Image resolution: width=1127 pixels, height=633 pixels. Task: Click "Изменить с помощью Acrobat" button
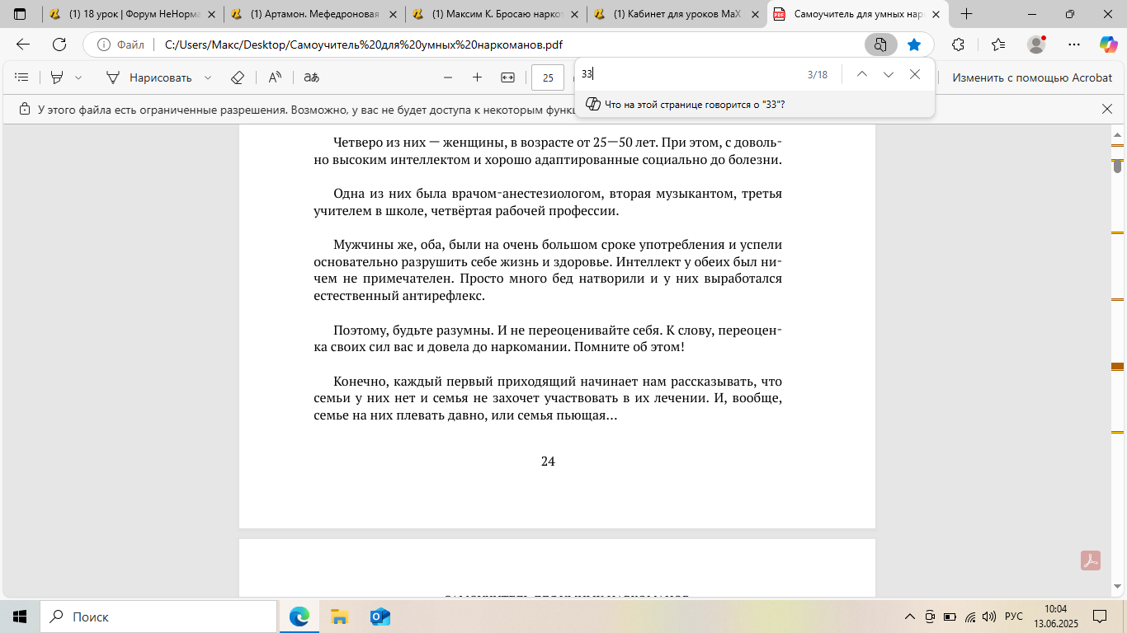click(x=1032, y=77)
